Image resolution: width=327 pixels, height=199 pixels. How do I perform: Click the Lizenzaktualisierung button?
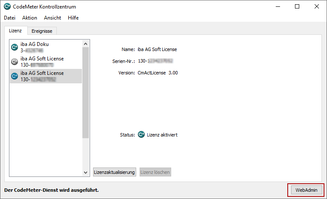point(114,172)
